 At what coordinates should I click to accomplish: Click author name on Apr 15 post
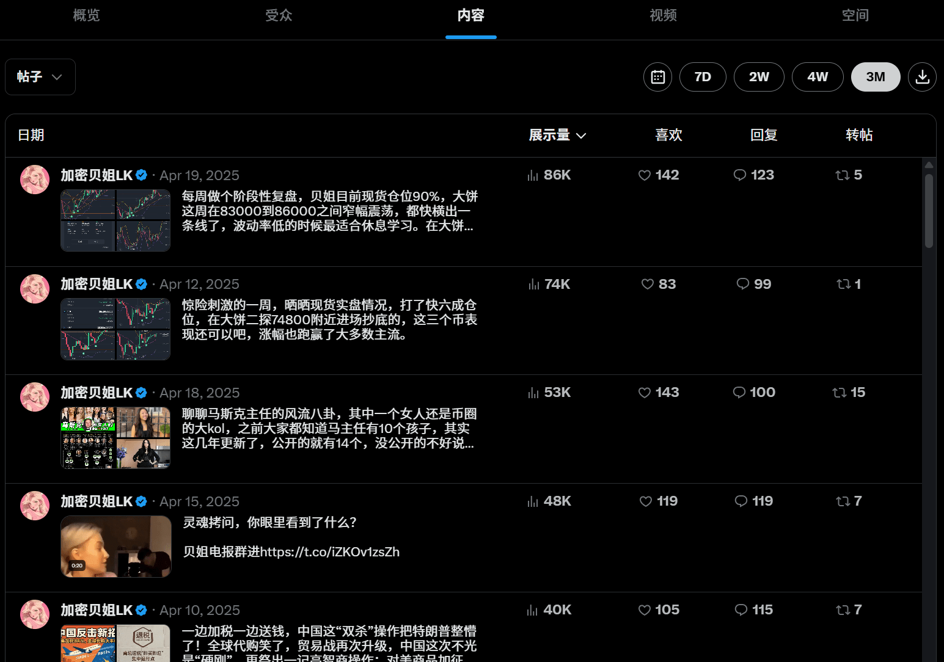coord(97,501)
